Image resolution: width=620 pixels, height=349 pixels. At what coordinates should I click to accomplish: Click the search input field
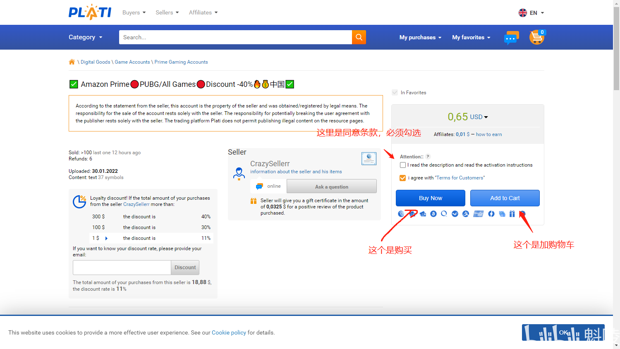click(235, 37)
